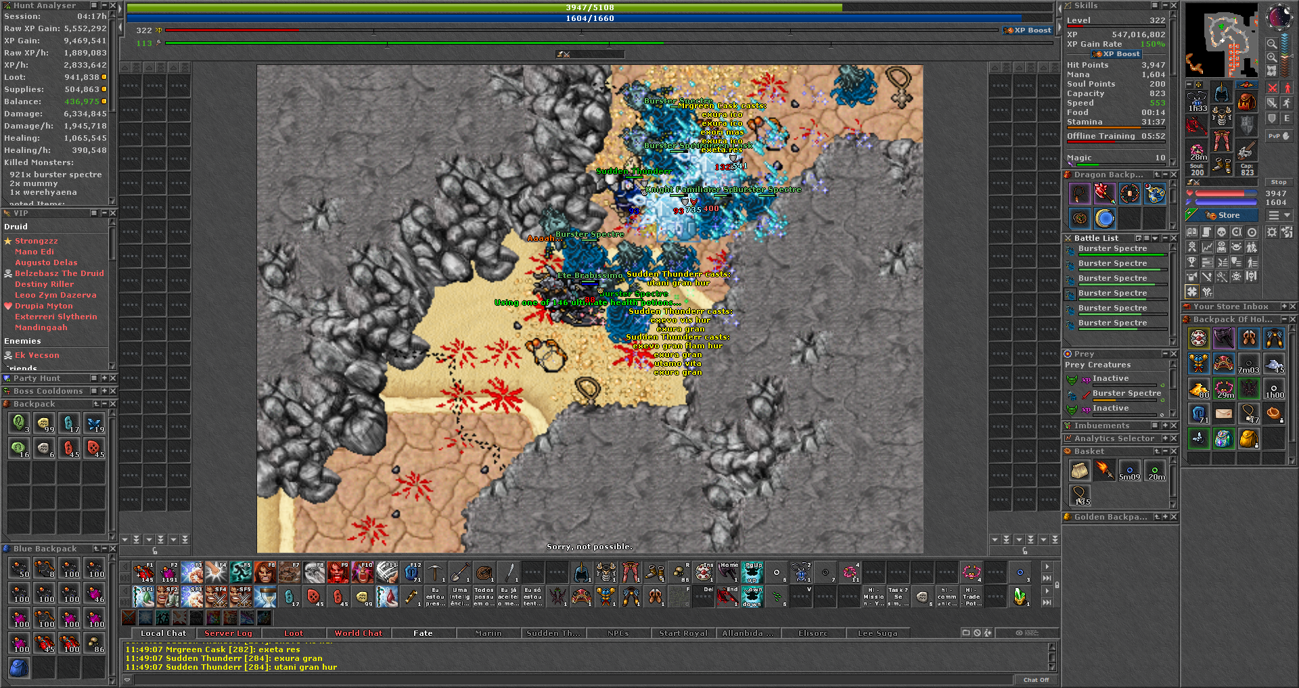1299x688 pixels.
Task: Click the shovel action bar slot
Action: [x=459, y=572]
